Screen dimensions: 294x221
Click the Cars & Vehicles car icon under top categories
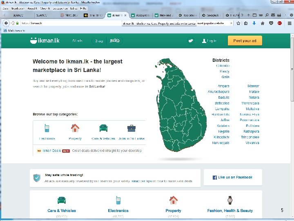coord(103,128)
